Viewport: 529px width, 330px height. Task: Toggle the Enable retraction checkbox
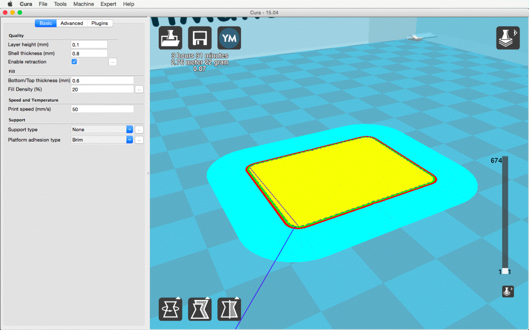[x=74, y=62]
